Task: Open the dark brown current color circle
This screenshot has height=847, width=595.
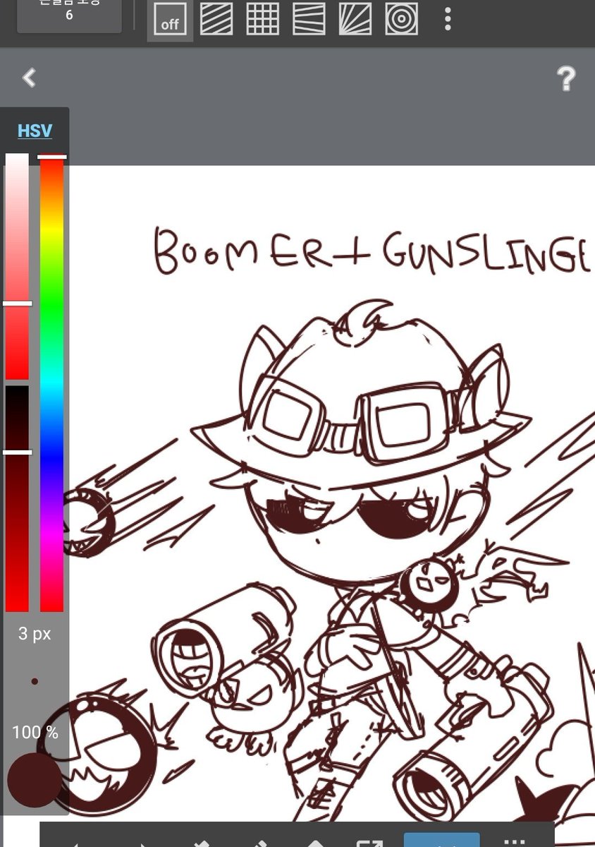Action: [34, 780]
